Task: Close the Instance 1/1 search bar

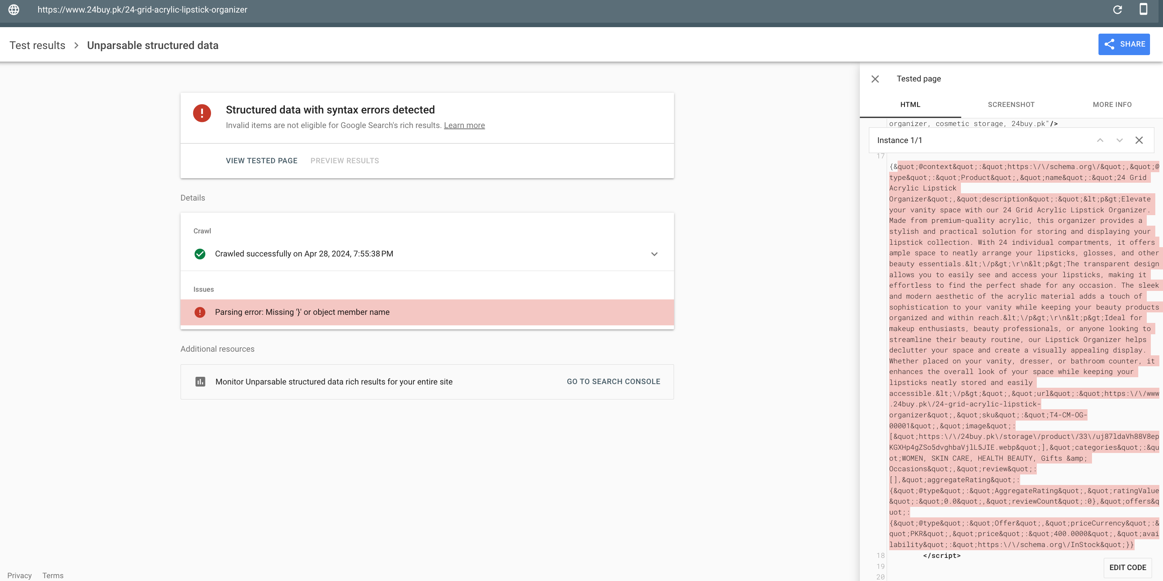Action: [1139, 140]
